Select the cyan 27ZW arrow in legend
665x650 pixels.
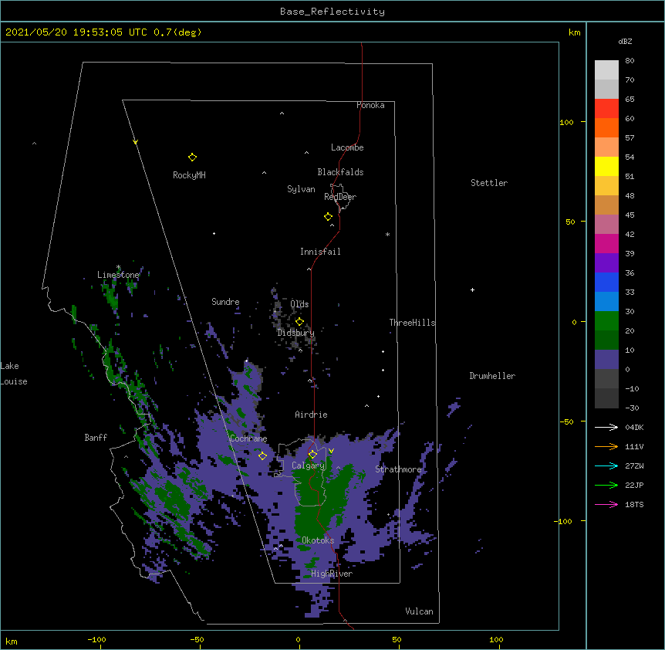[606, 465]
